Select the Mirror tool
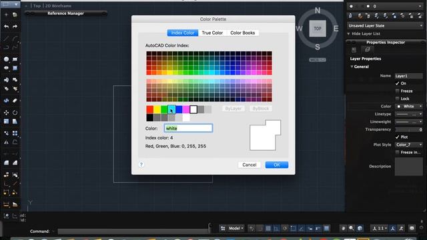The image size is (427, 240). (x=6, y=142)
